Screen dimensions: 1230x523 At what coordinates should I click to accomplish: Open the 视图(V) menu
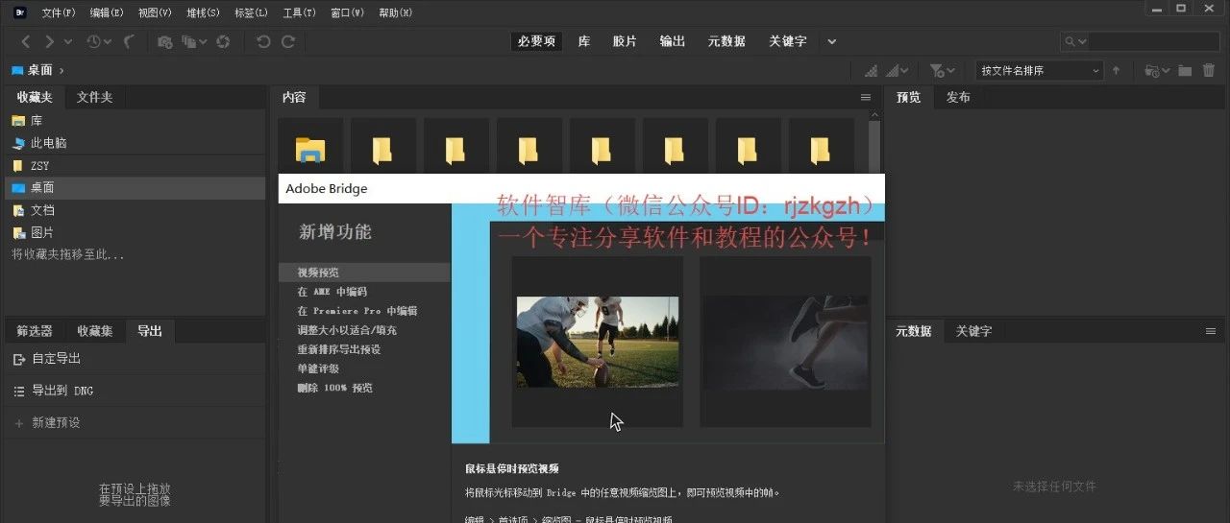[x=155, y=12]
